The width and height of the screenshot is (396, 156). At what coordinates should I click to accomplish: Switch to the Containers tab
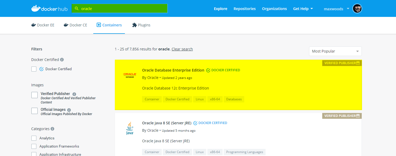pyautogui.click(x=109, y=25)
